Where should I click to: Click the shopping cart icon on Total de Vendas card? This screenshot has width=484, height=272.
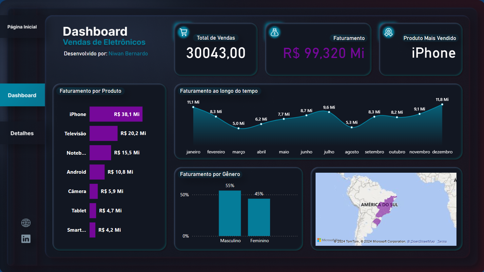tap(183, 32)
